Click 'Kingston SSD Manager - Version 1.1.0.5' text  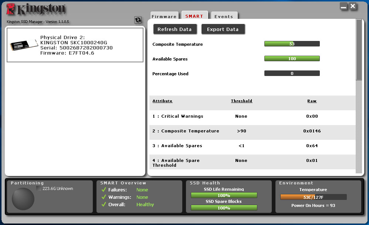38,22
